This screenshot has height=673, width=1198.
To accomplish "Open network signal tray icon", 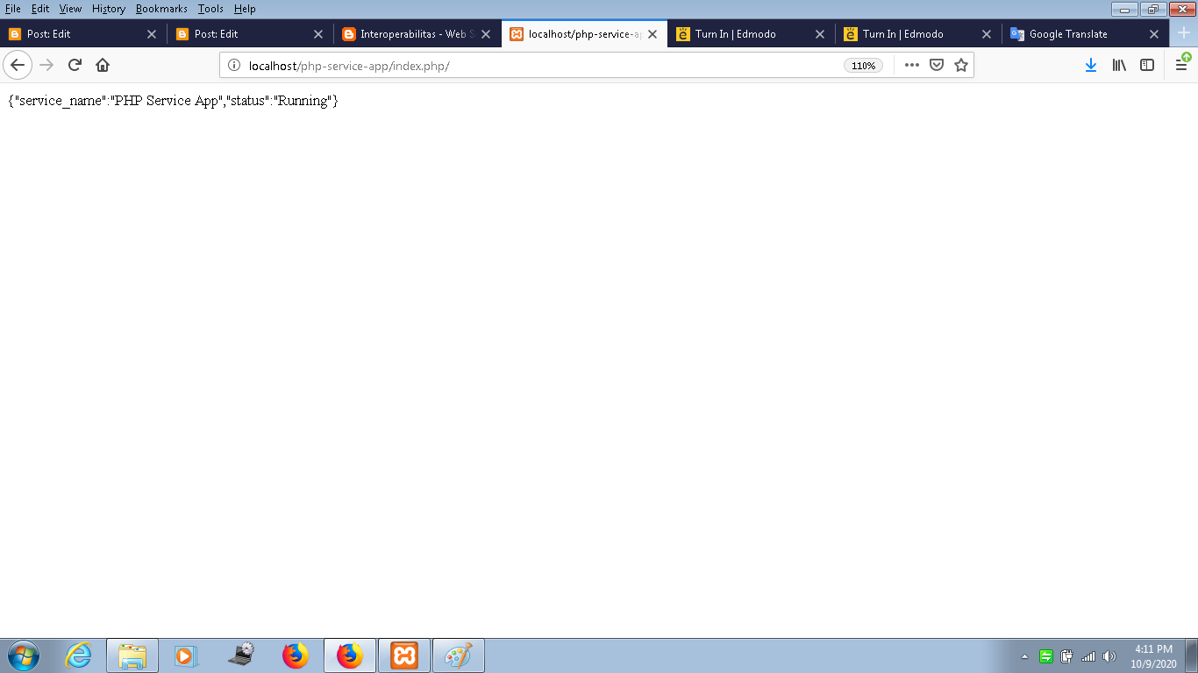I will (x=1088, y=656).
